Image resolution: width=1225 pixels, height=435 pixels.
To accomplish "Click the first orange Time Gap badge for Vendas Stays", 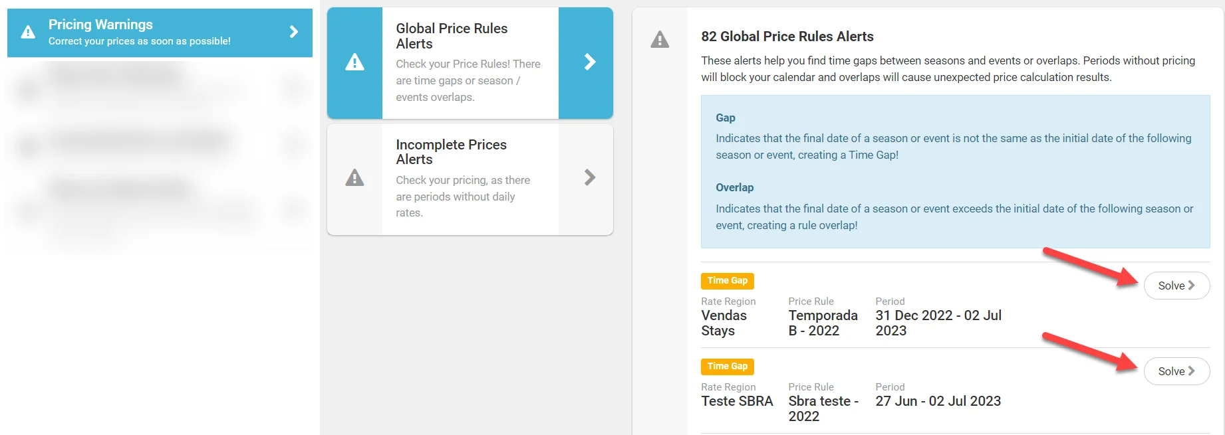I will tap(727, 281).
